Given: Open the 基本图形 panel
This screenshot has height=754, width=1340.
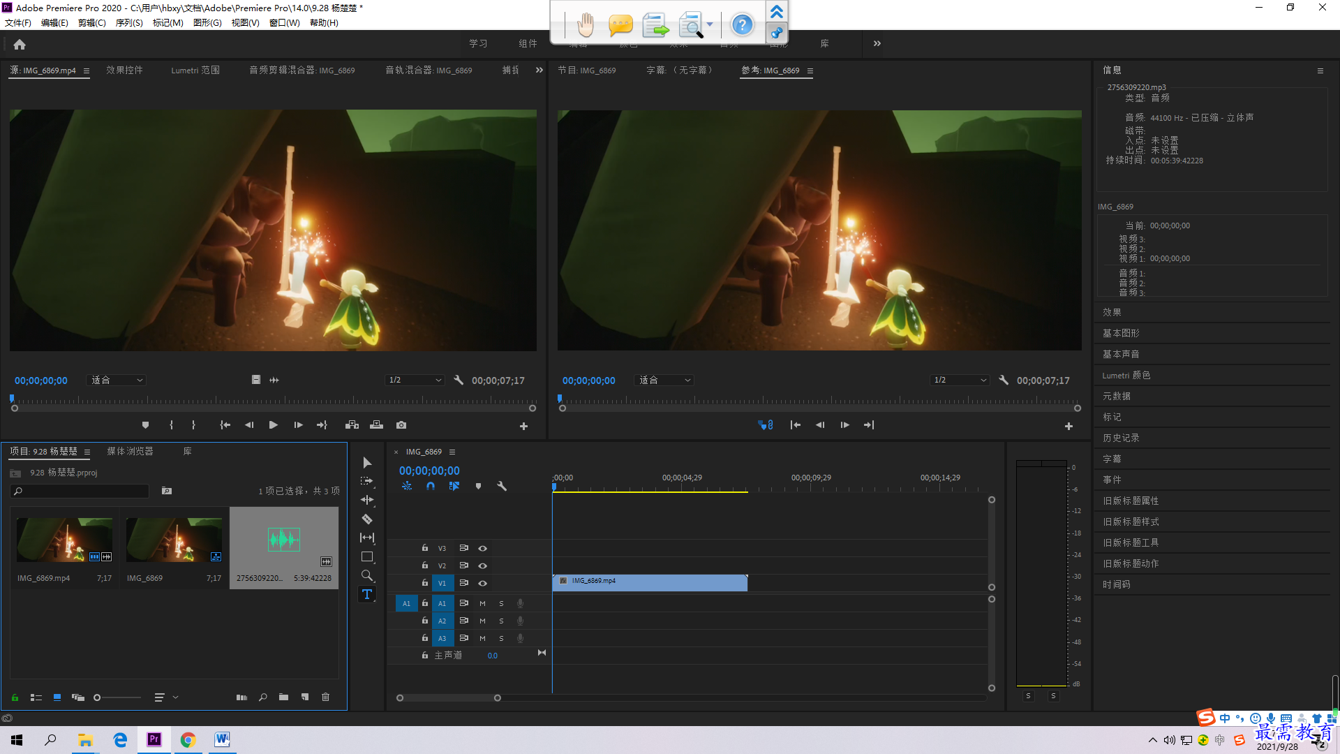Looking at the screenshot, I should point(1121,334).
